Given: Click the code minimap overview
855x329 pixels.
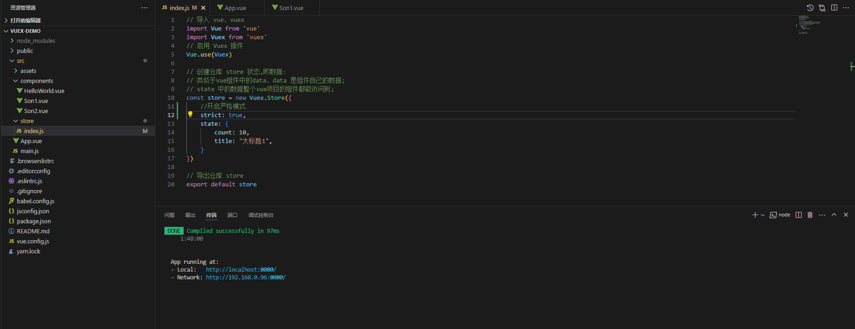Looking at the screenshot, I should click(809, 25).
